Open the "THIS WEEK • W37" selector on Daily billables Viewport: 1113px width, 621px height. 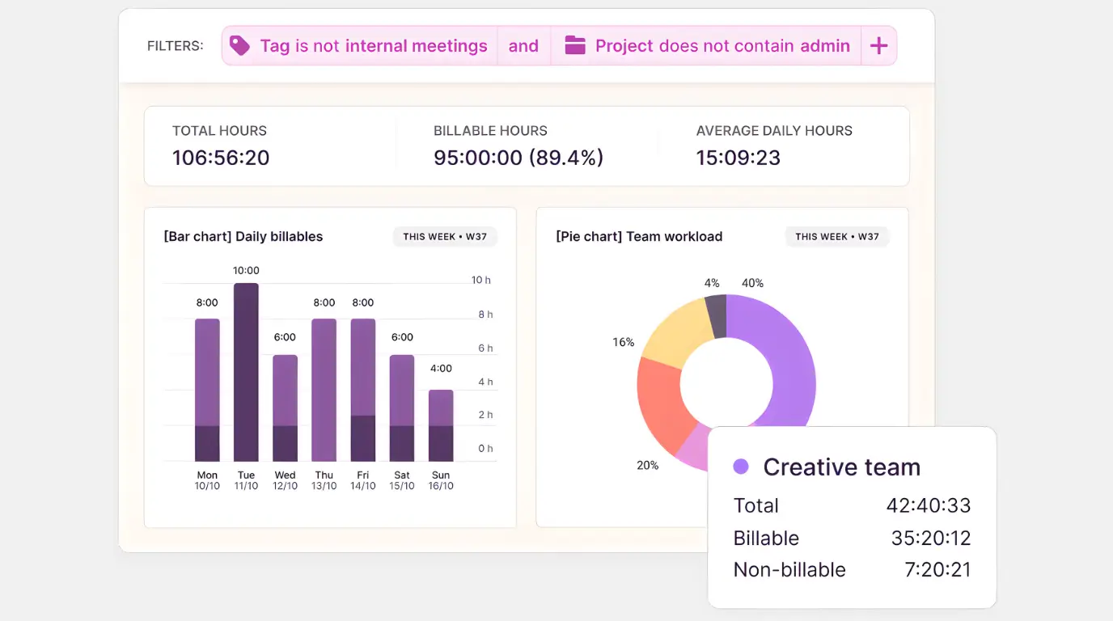[445, 236]
